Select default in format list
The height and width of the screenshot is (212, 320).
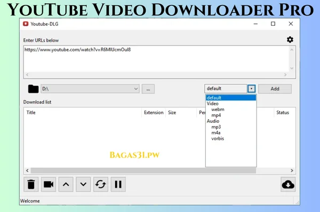[x=231, y=98]
